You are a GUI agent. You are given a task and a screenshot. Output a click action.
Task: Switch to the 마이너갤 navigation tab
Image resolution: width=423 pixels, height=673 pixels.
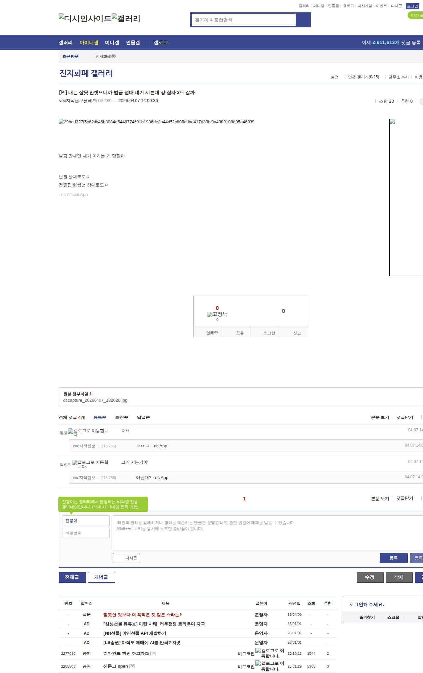(89, 43)
